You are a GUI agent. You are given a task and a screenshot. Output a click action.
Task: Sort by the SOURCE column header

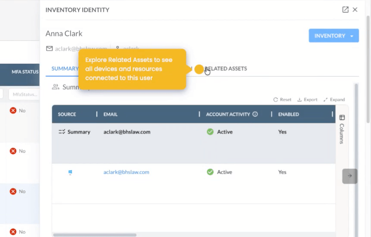pyautogui.click(x=67, y=114)
